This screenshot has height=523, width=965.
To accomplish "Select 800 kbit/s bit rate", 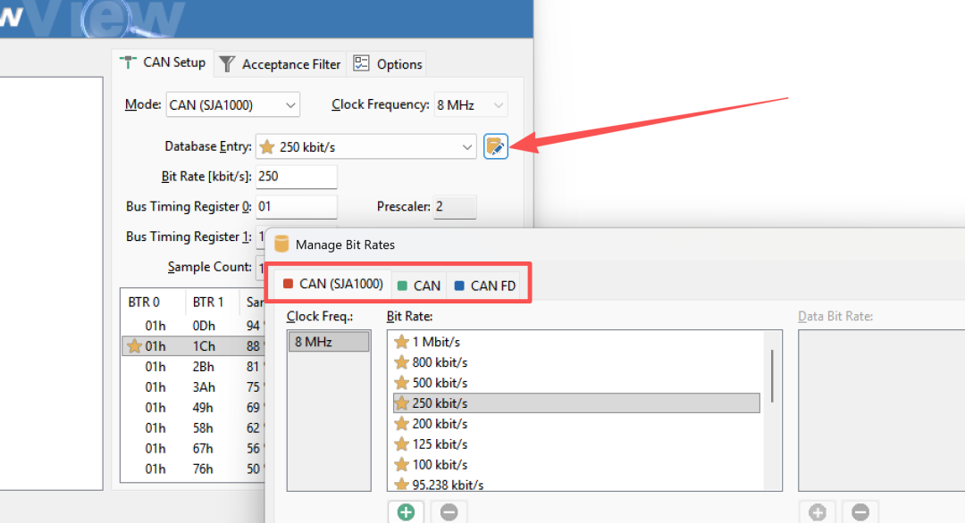I will pos(576,362).
